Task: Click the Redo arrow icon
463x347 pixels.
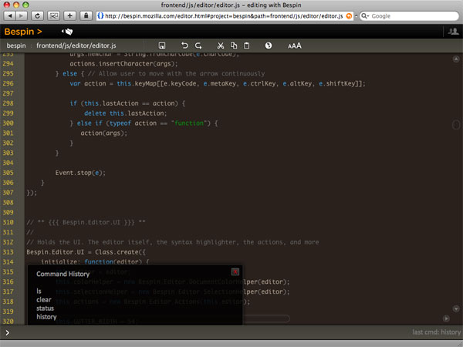Action: point(198,46)
